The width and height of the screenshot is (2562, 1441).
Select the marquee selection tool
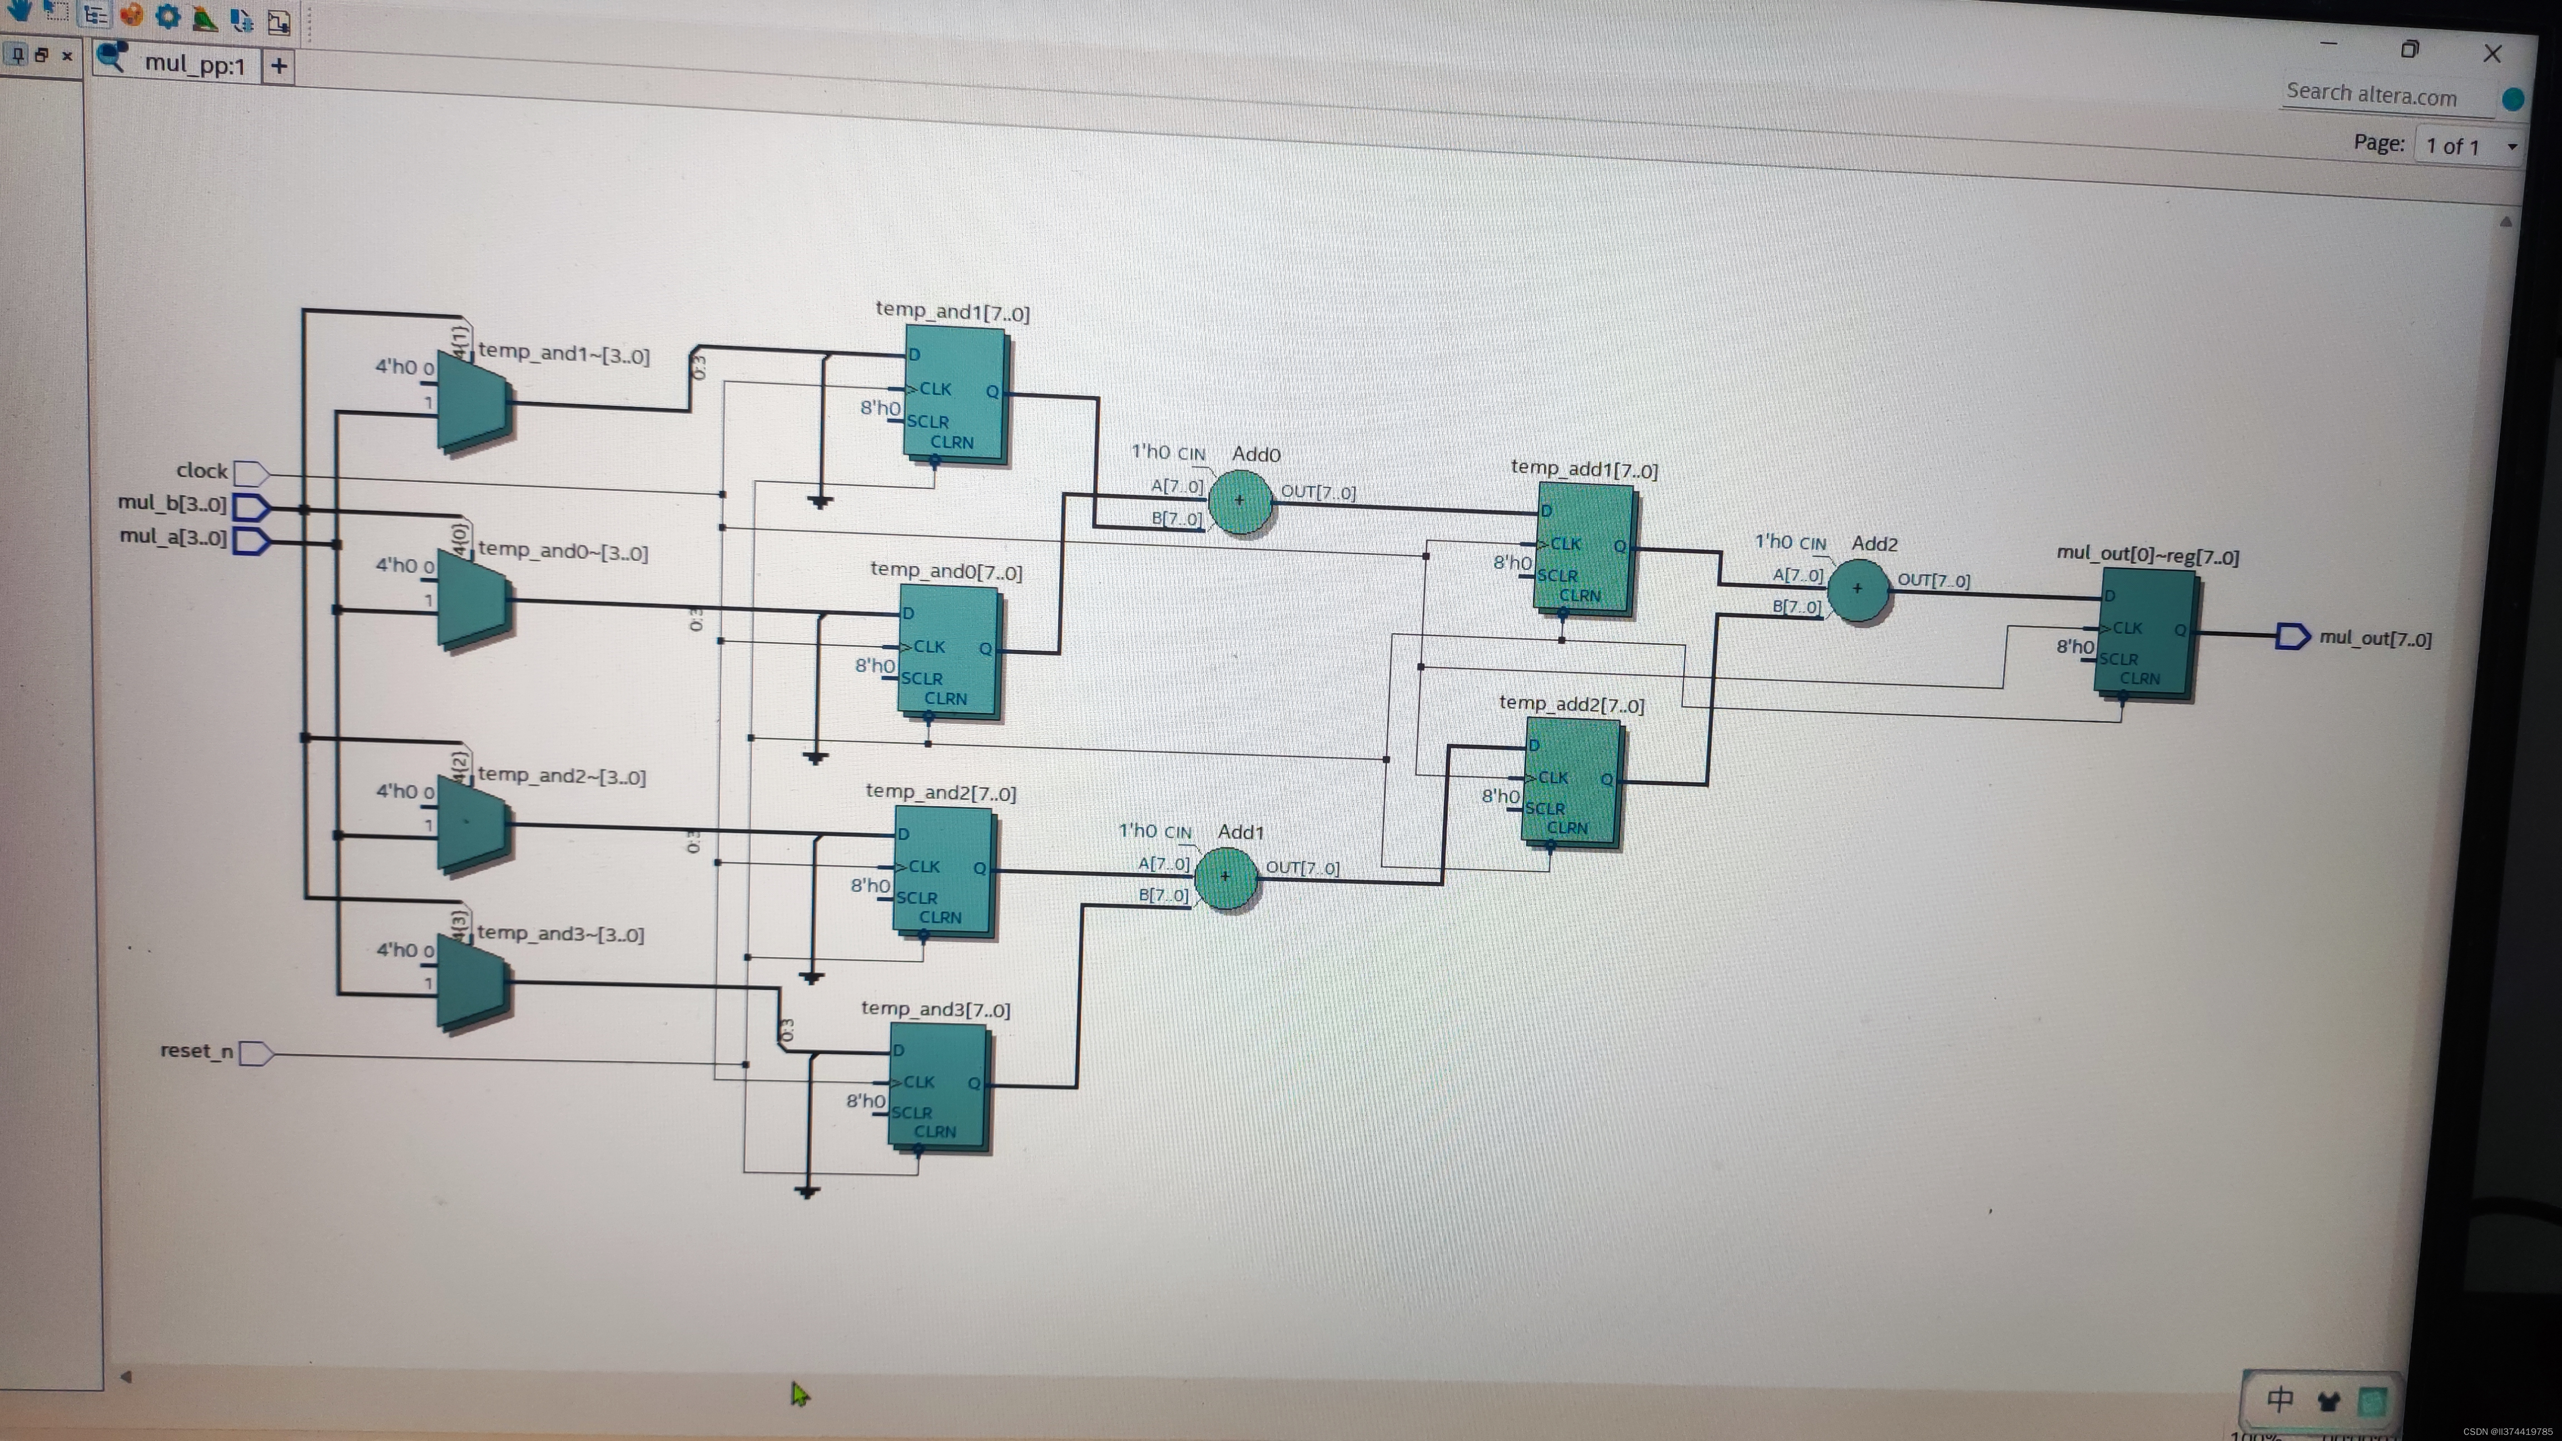coord(57,12)
